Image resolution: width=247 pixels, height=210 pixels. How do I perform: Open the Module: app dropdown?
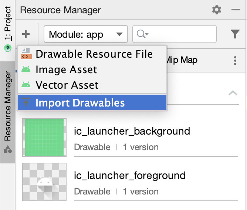[85, 34]
